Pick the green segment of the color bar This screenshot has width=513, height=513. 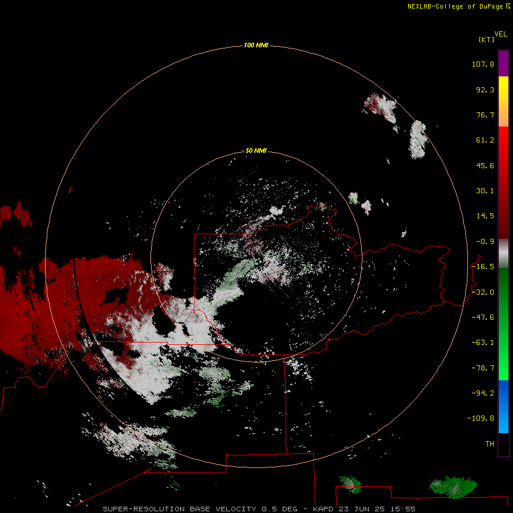503,324
